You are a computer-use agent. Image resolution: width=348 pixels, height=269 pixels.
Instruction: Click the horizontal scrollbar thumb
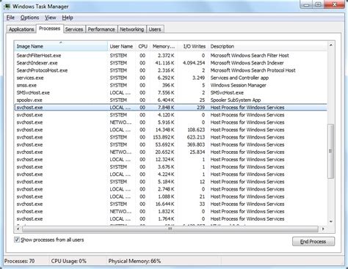(x=170, y=229)
